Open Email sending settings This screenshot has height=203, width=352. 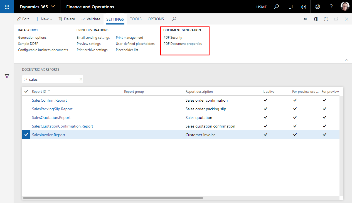(93, 38)
